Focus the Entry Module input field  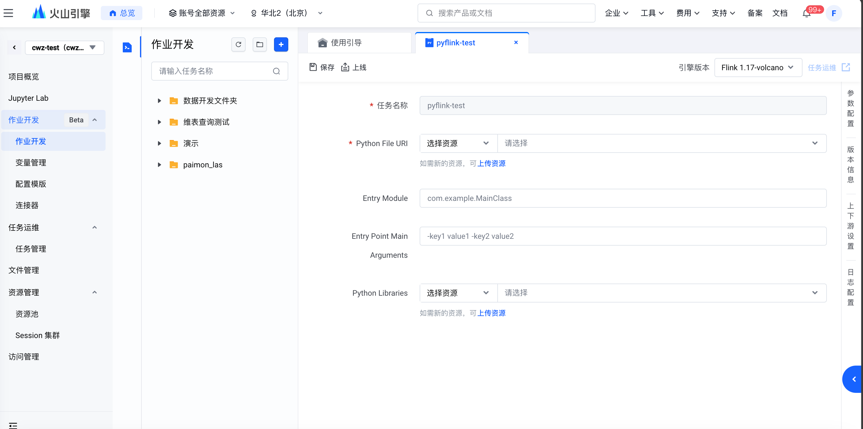(623, 198)
